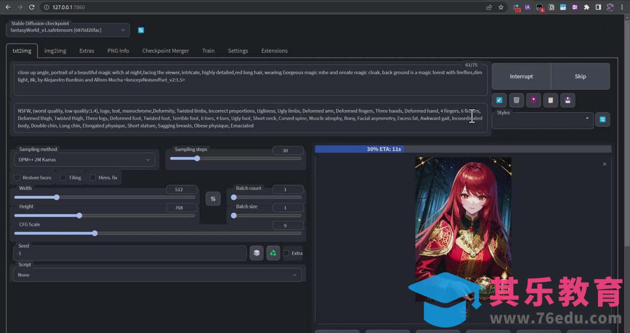Swap width and height with arrows button
The height and width of the screenshot is (333, 630).
pos(213,199)
